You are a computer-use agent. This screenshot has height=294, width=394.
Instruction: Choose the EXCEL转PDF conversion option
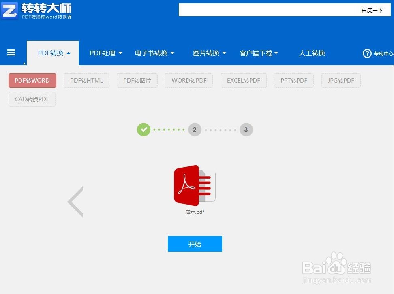coord(243,81)
